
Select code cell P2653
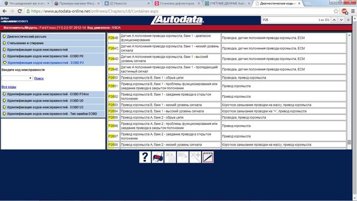(113, 105)
